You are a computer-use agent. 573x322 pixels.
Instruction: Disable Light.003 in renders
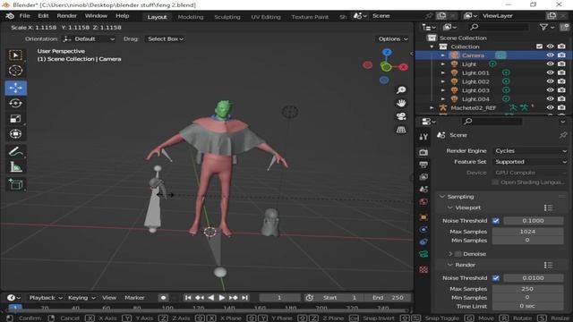pyautogui.click(x=561, y=90)
